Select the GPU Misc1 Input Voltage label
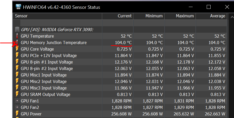The height and width of the screenshot is (118, 234). click(x=44, y=75)
